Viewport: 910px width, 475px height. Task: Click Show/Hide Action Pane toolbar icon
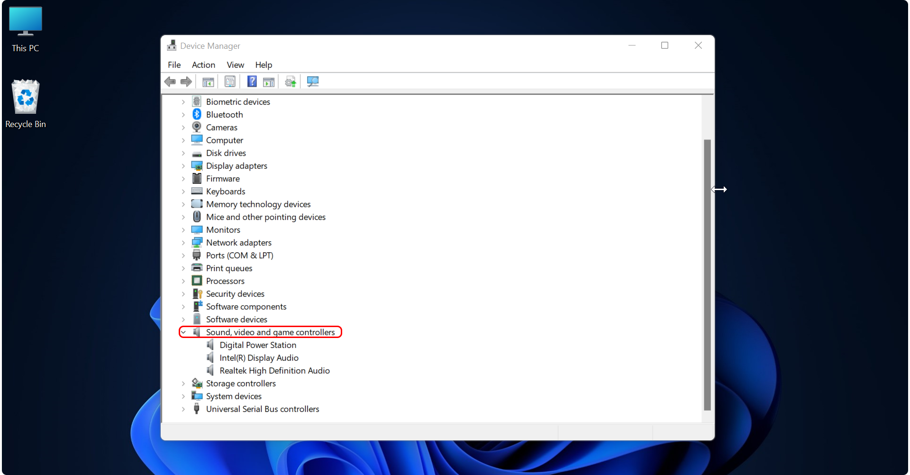tap(269, 82)
